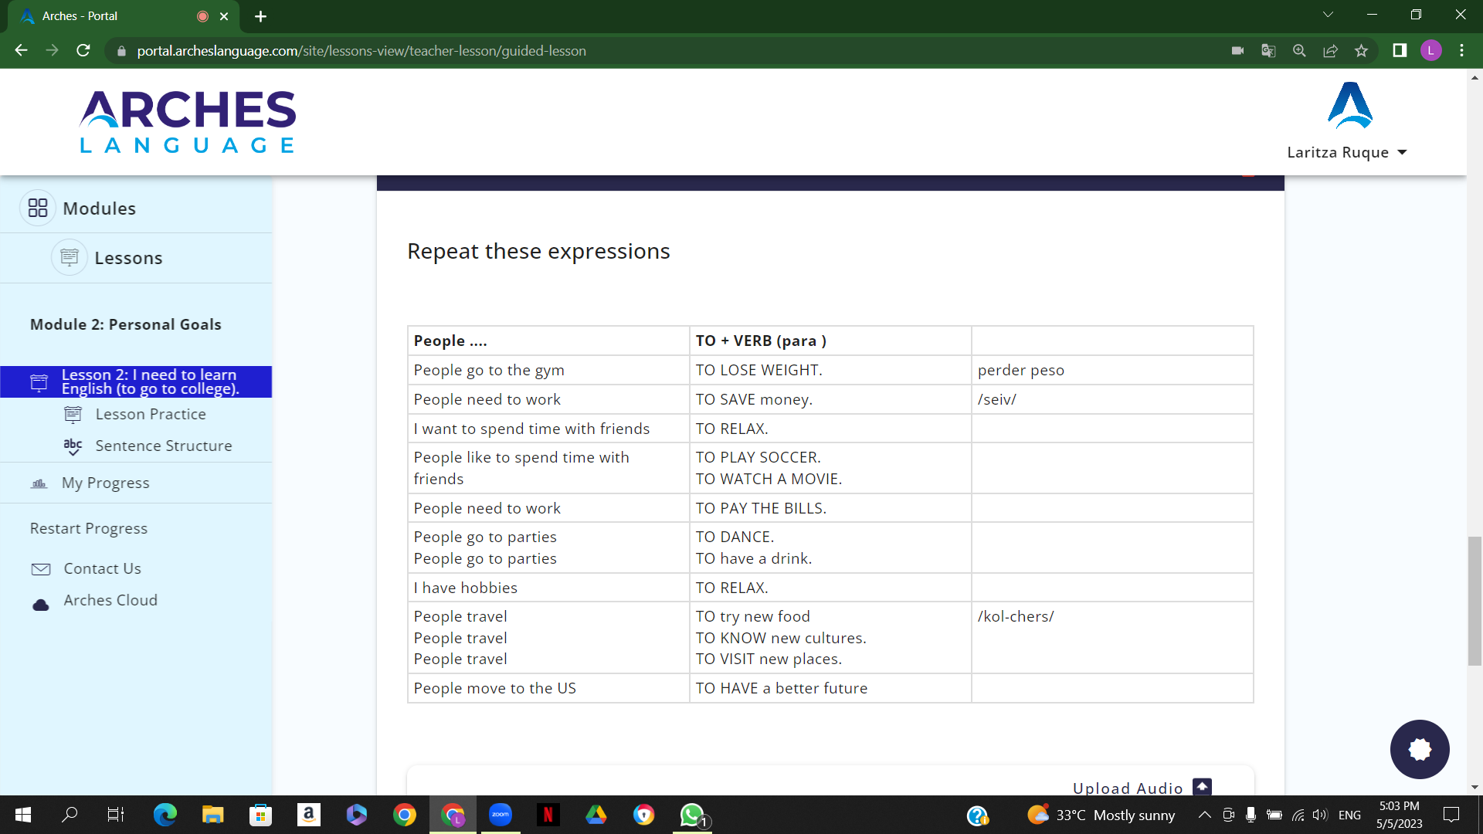Open the Laritza Ruque user dropdown
1483x834 pixels.
pyautogui.click(x=1347, y=152)
